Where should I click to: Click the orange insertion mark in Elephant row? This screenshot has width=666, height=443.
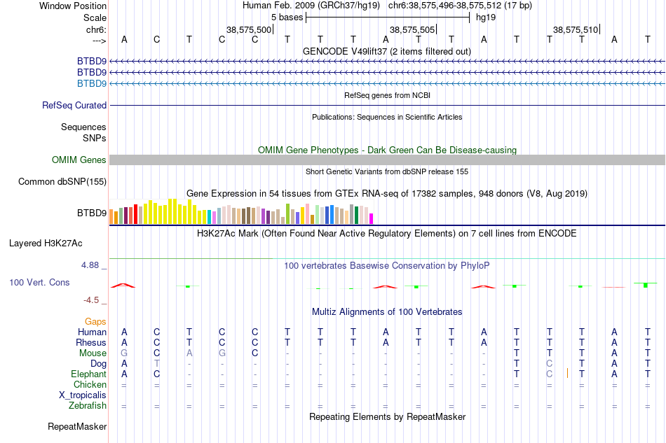(x=567, y=374)
